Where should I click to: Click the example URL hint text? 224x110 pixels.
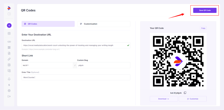point(40,49)
